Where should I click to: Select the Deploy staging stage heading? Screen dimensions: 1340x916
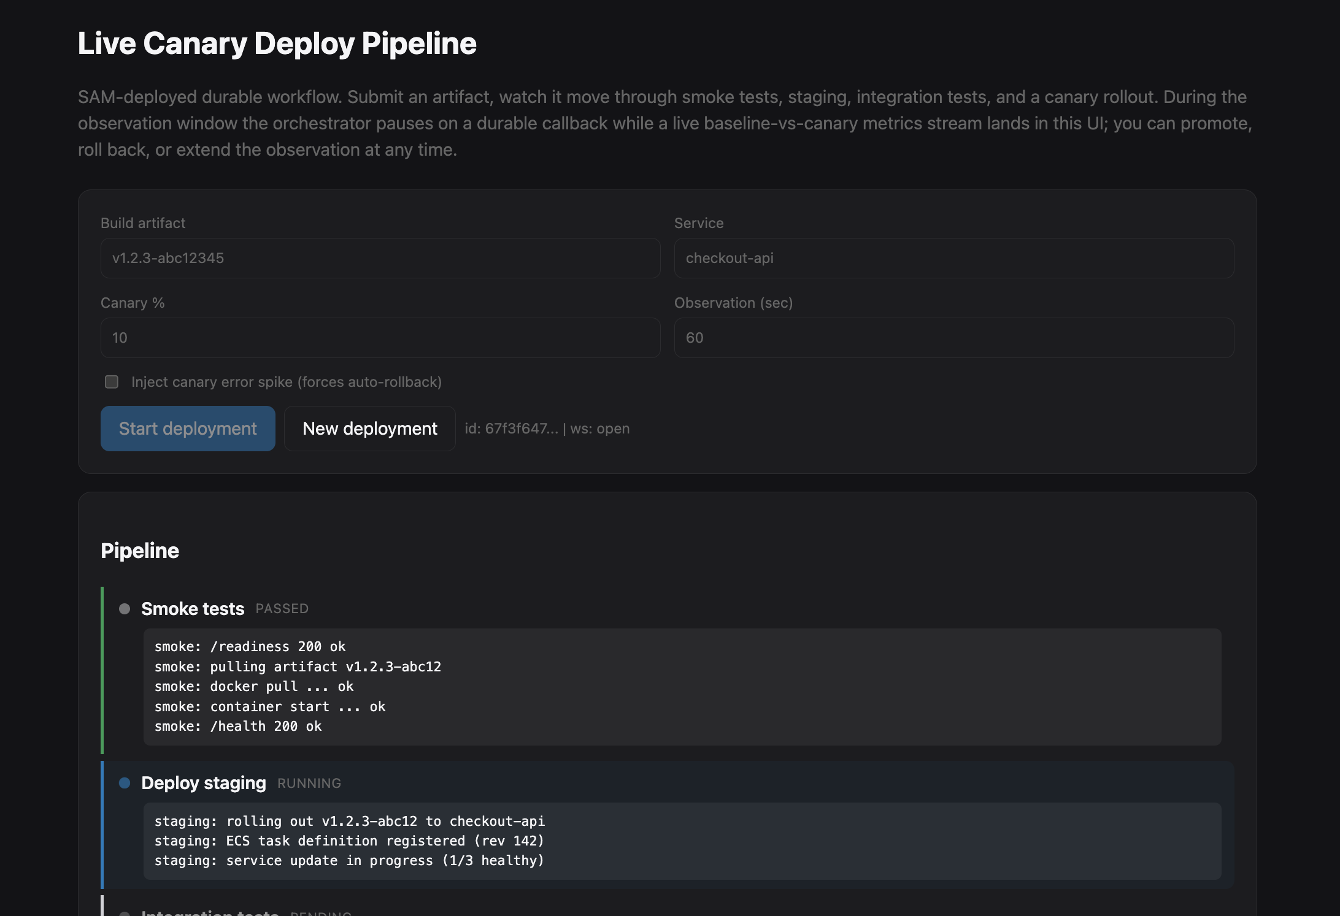(204, 783)
